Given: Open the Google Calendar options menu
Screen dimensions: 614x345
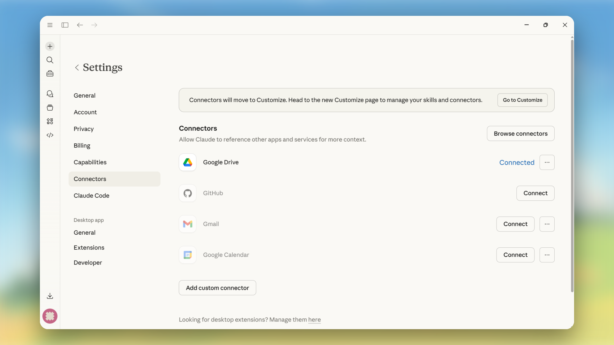Looking at the screenshot, I should 547,255.
